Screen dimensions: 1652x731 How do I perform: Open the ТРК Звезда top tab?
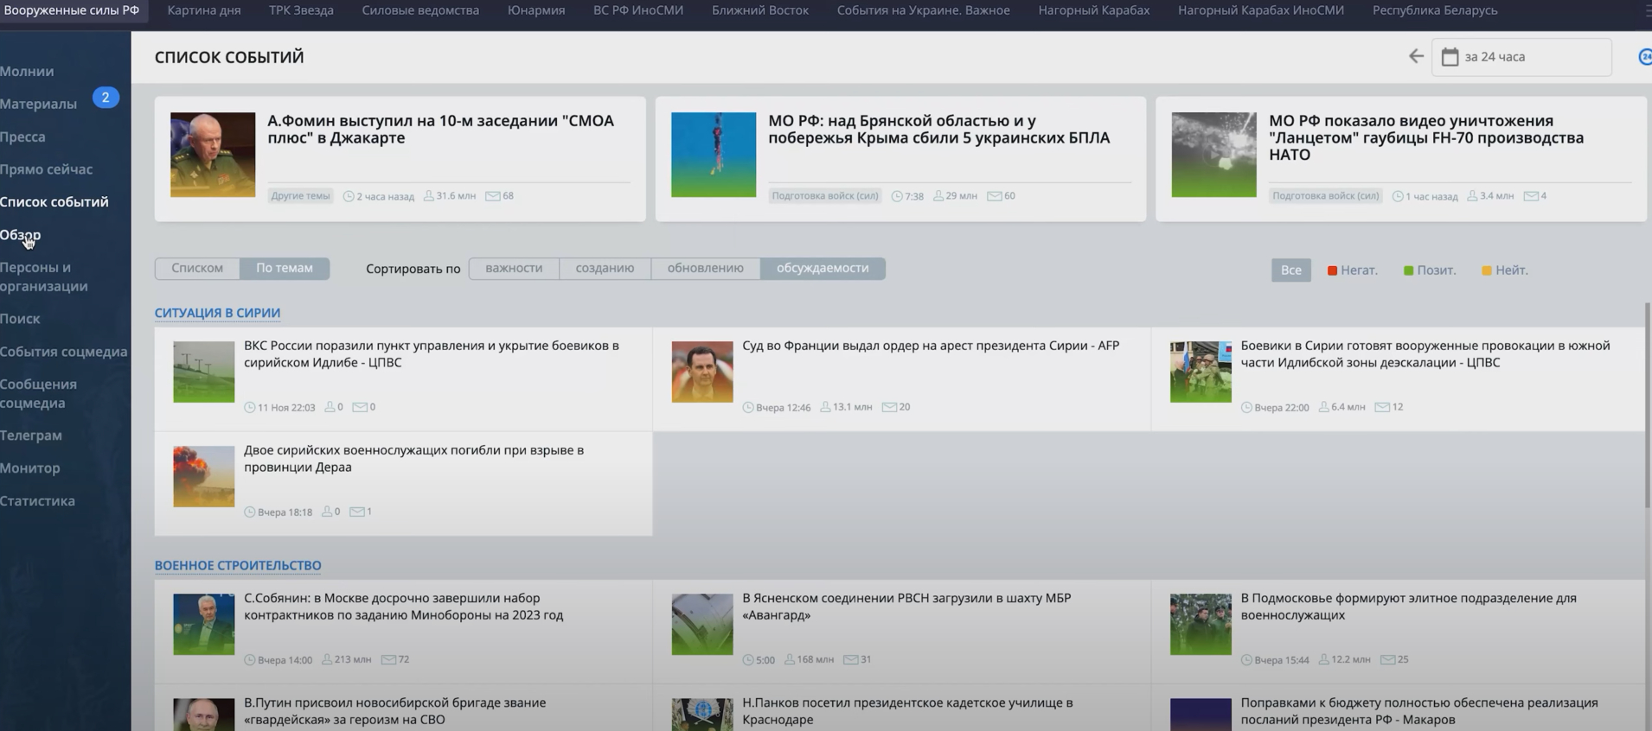[x=301, y=10]
